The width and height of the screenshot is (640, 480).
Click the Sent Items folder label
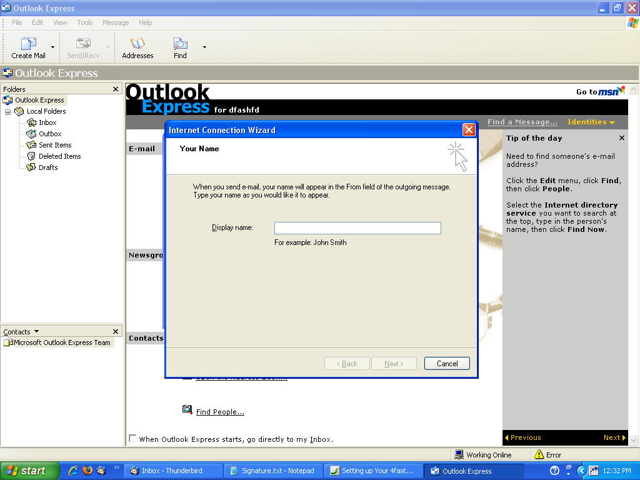coord(55,145)
